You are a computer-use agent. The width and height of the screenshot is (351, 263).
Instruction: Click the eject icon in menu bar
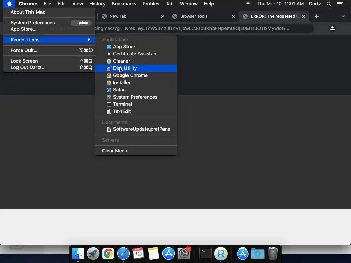point(248,4)
